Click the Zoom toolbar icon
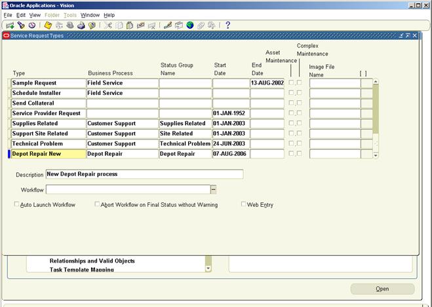This screenshot has height=307, width=432. click(179, 26)
